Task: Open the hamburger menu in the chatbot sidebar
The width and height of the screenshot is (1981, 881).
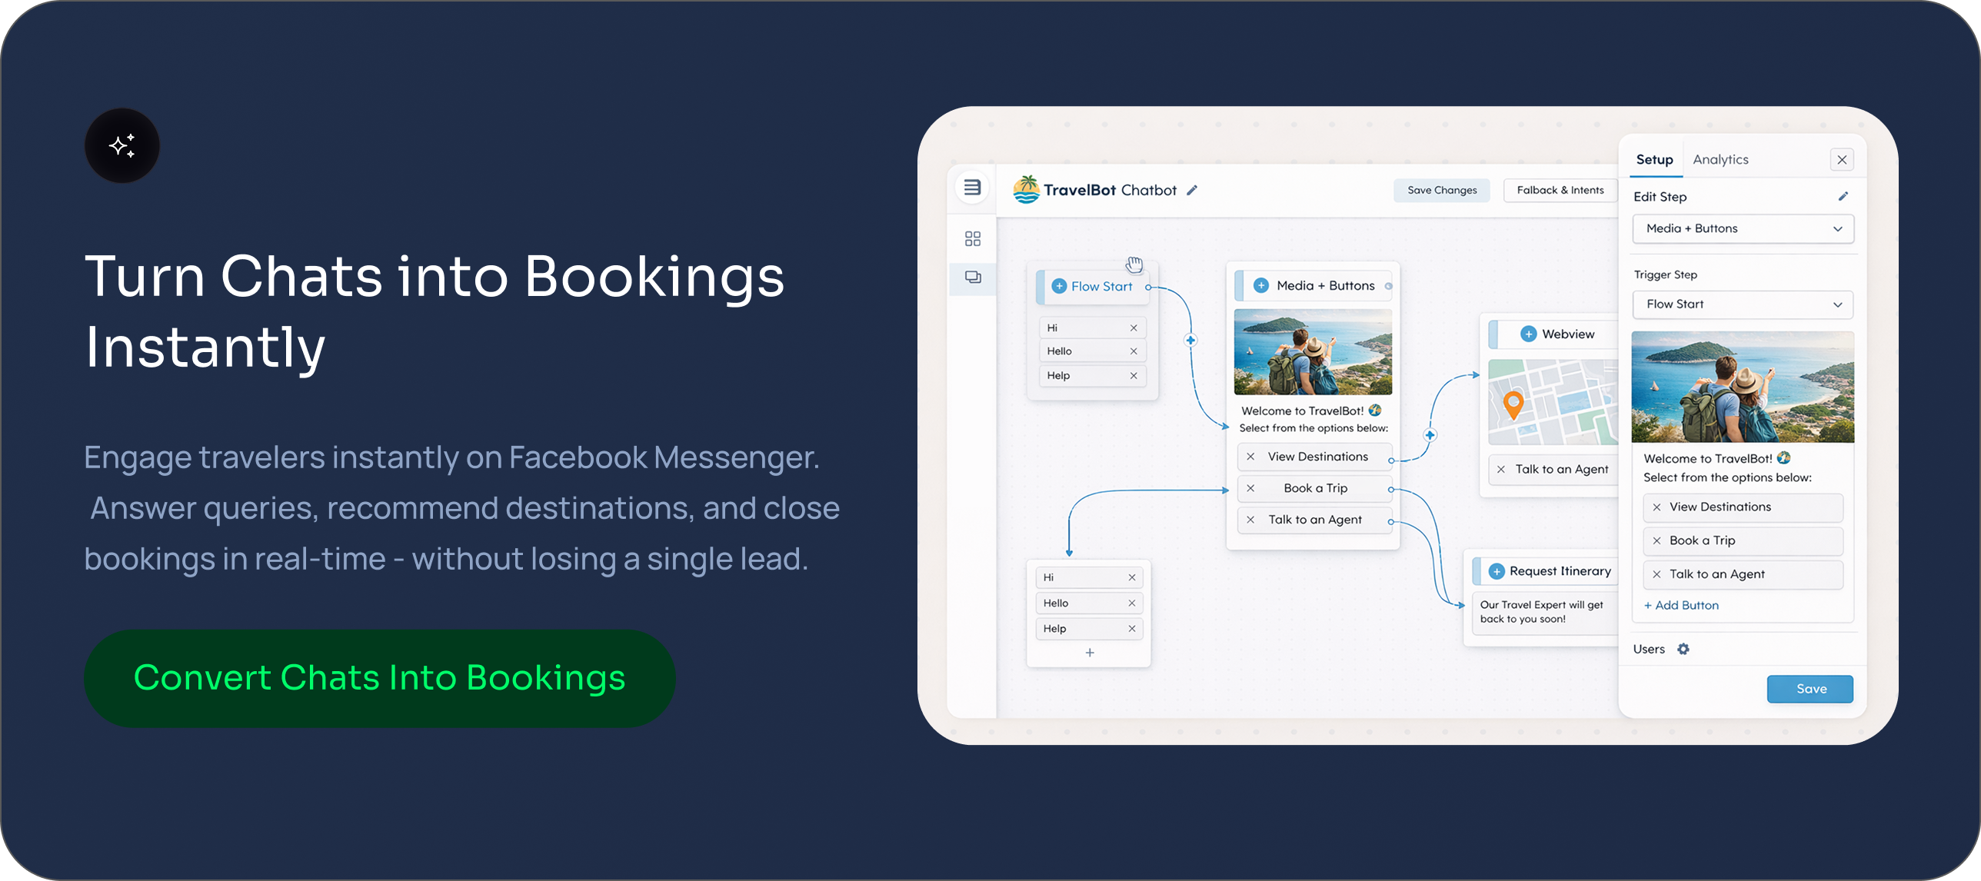Action: (x=972, y=188)
